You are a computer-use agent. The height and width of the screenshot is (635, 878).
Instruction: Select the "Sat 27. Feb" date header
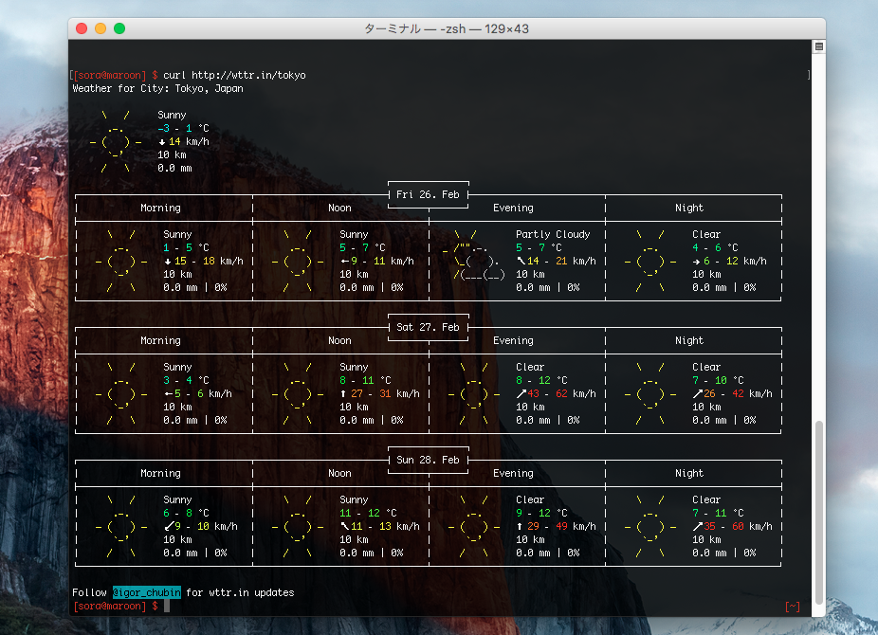pyautogui.click(x=428, y=327)
